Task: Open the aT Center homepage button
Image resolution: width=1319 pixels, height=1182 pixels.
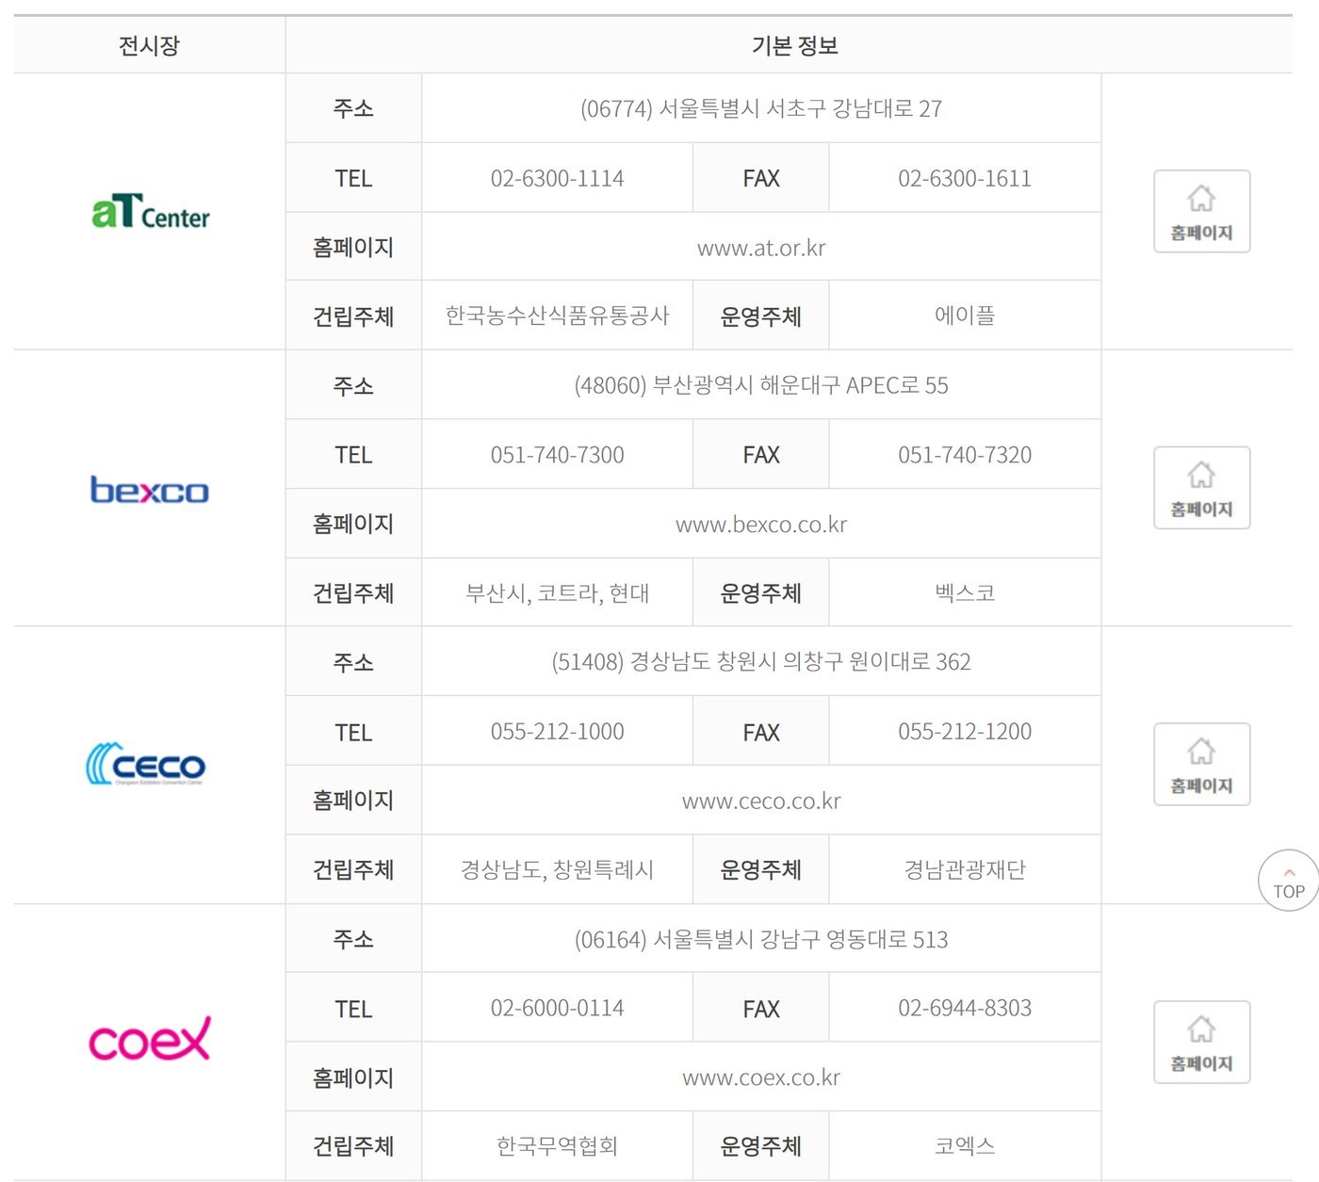Action: (1201, 211)
